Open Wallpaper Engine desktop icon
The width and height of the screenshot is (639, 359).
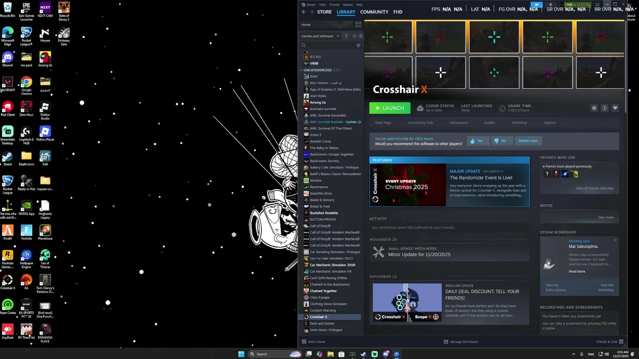[x=26, y=259]
